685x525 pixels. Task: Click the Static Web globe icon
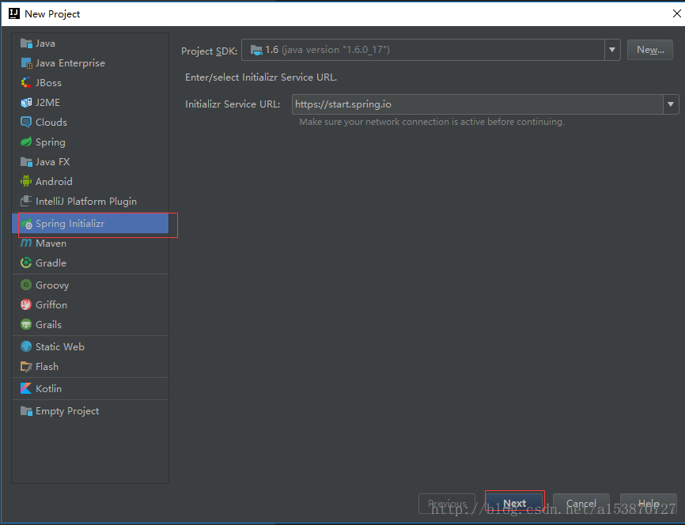click(26, 346)
